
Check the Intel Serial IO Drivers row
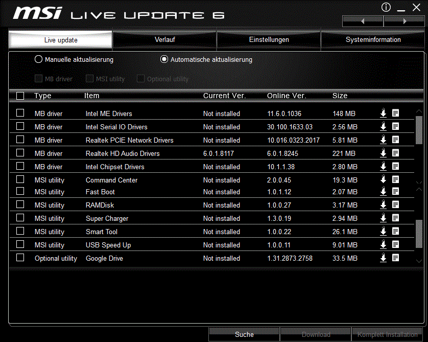[20, 126]
